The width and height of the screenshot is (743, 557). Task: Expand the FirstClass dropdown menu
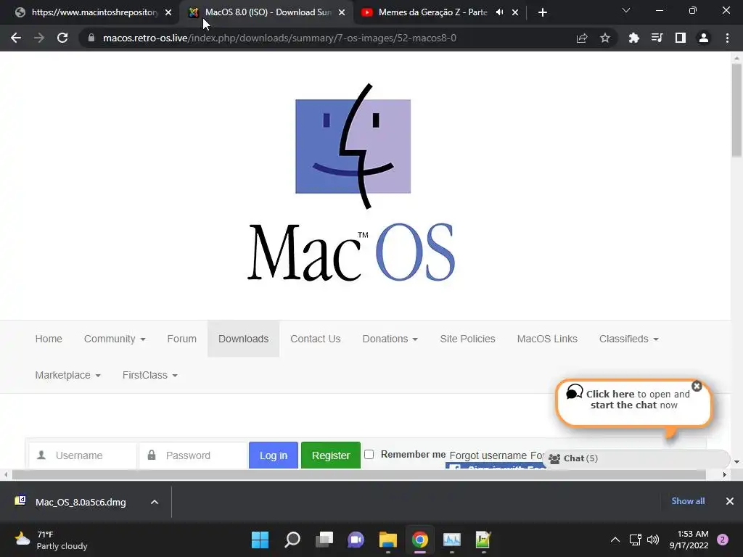click(149, 375)
